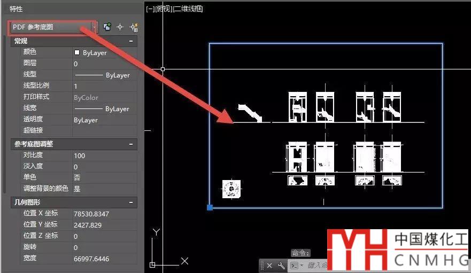This screenshot has height=273, width=471.
Task: Collapse the 常规 section
Action: [x=131, y=41]
